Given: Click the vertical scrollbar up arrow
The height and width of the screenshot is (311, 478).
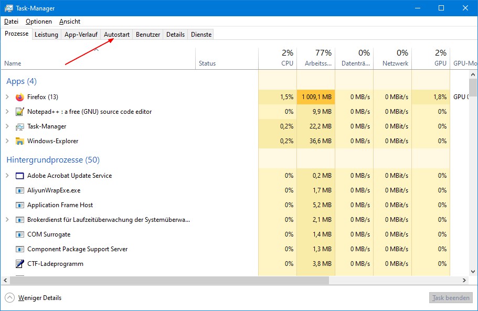Looking at the screenshot, I should tap(473, 74).
